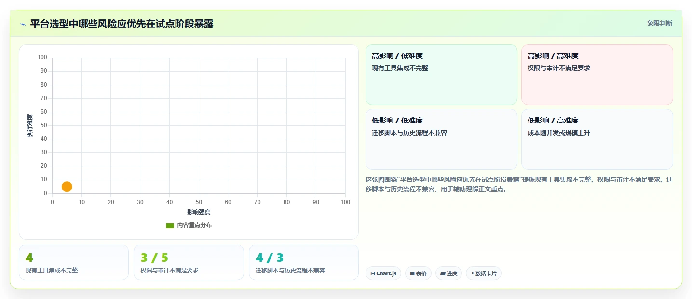Open the 高影响 / 高难度 quadrant card

coord(597,75)
